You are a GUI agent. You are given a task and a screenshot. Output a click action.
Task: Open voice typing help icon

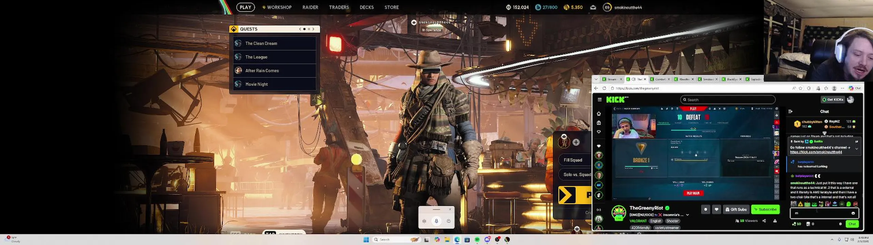[449, 221]
